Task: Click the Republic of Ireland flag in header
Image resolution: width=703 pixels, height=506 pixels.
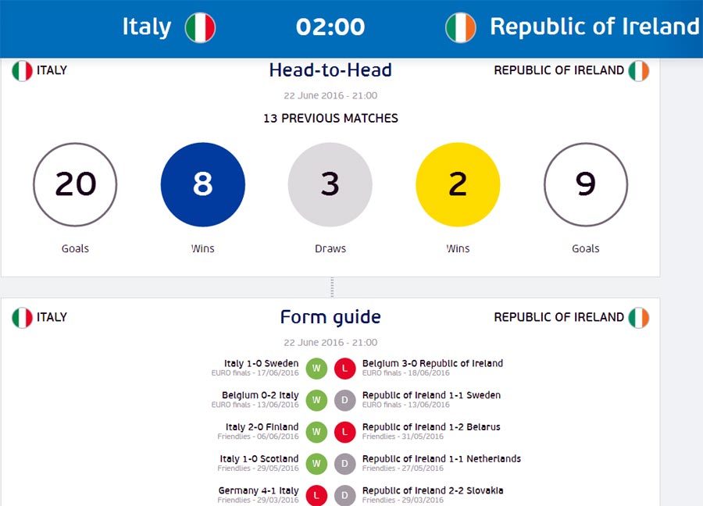Action: click(461, 27)
